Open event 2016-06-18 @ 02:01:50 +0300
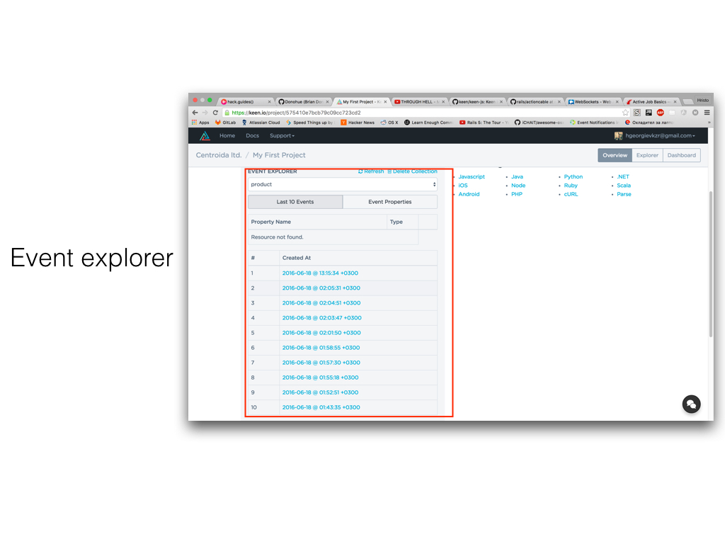Viewport: 725px width, 544px height. (x=321, y=333)
